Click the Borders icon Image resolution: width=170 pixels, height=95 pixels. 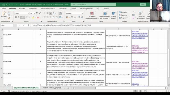pos(27,17)
